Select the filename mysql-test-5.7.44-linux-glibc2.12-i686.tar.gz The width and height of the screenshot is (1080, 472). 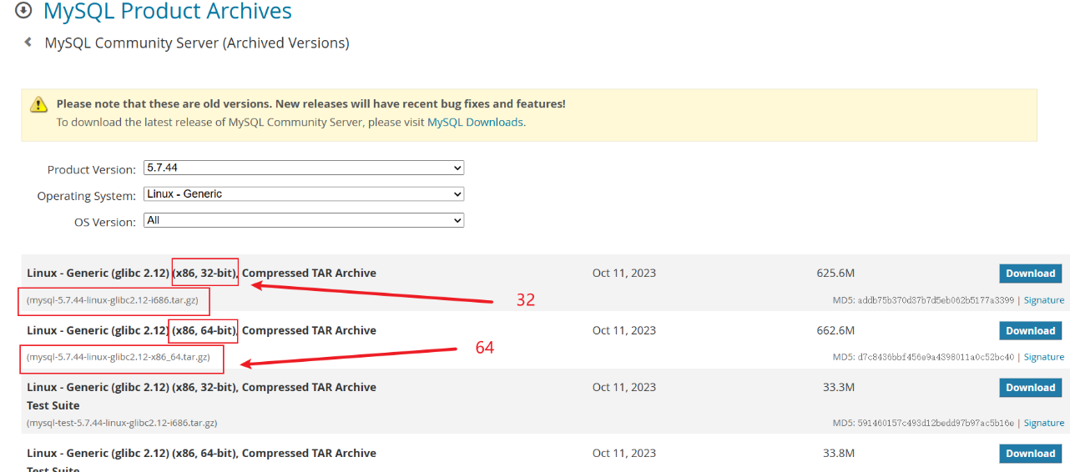(x=122, y=423)
